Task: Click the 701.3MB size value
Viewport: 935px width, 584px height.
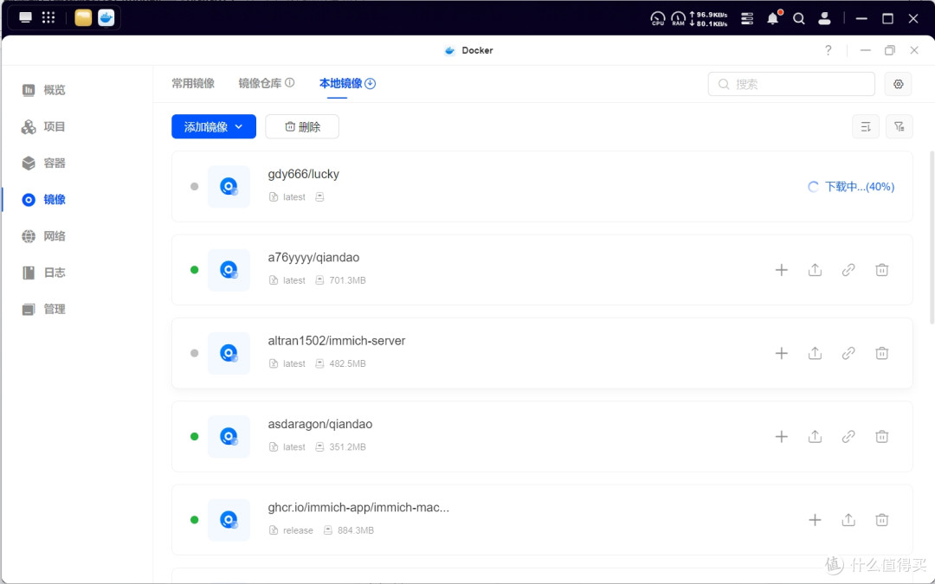Action: pos(347,280)
